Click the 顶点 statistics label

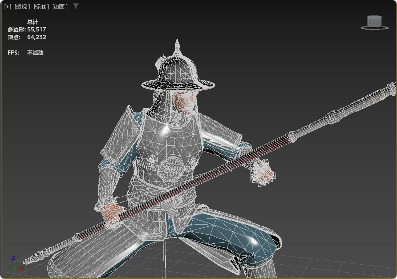[x=14, y=37]
